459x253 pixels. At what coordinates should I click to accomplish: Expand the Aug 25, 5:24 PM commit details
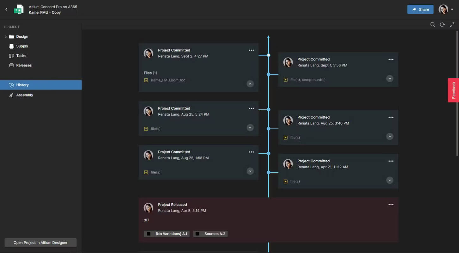[250, 128]
